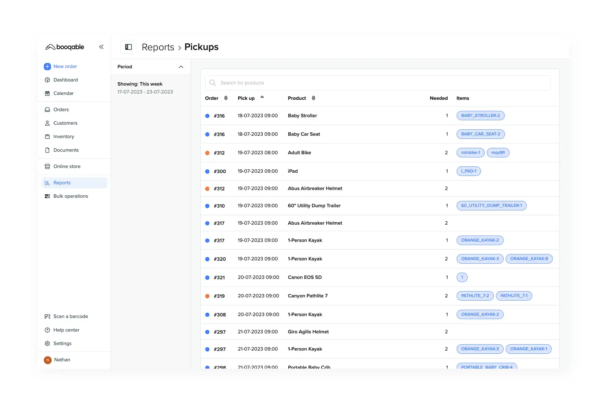Click the Bulk operations icon
Screen dimensions: 607x405
[46, 196]
